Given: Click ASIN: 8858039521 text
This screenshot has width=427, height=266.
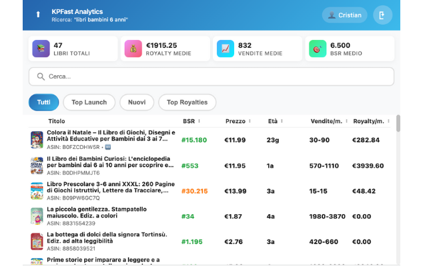Looking at the screenshot, I should tap(71, 249).
